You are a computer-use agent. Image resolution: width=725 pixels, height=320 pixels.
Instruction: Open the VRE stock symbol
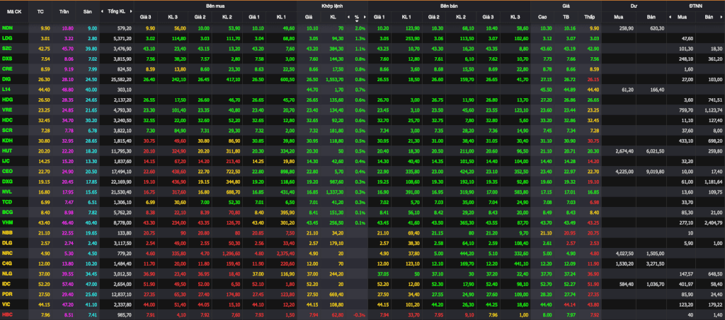(7, 111)
